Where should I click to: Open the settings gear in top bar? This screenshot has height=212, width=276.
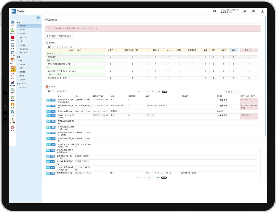pyautogui.click(x=253, y=11)
